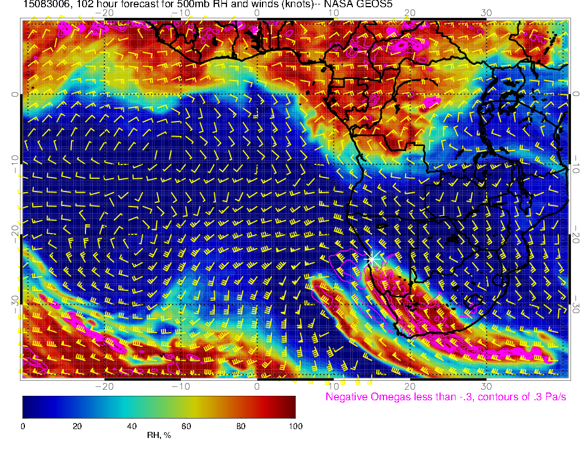Click the '-10' latitude label on the left axis
The image size is (586, 453).
(15, 163)
